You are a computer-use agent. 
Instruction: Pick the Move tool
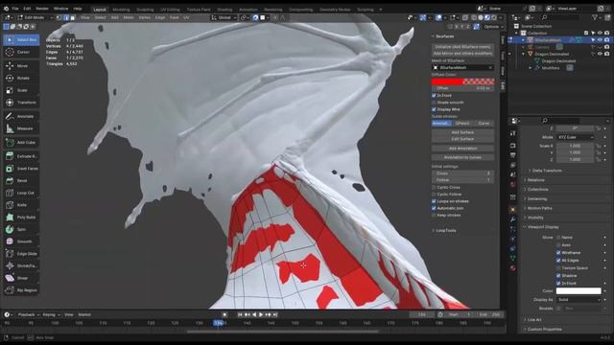tap(21, 66)
